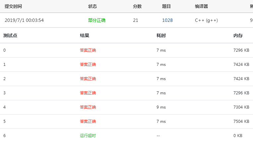Click the 运行超时 result for test point 6
The image size is (253, 142).
click(x=88, y=136)
